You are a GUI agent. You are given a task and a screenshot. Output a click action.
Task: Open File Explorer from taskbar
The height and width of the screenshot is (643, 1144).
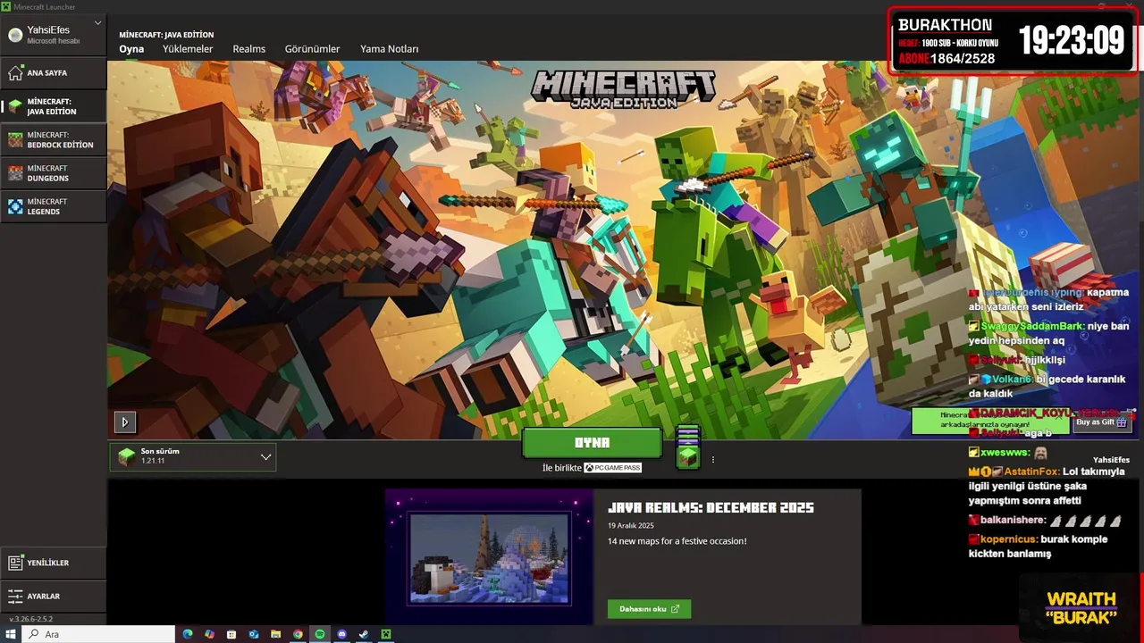tap(276, 634)
